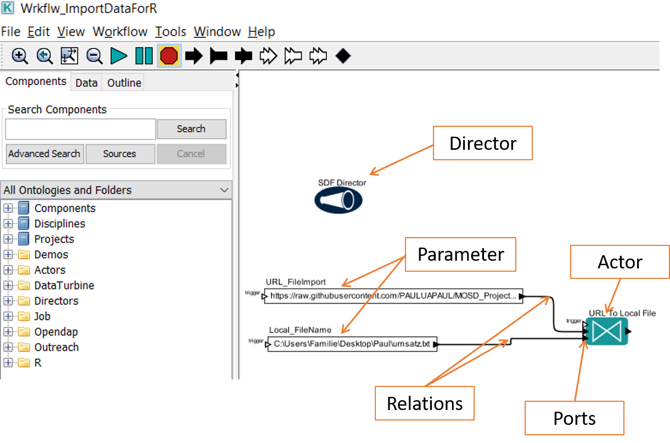The image size is (670, 443).
Task: Click the Zoom In magnifier icon
Action: (20, 56)
